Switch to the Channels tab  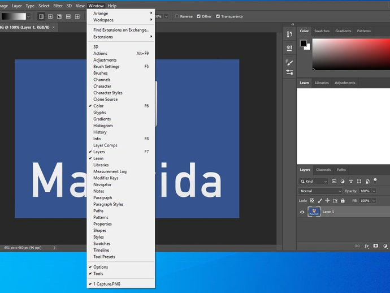[x=323, y=170]
